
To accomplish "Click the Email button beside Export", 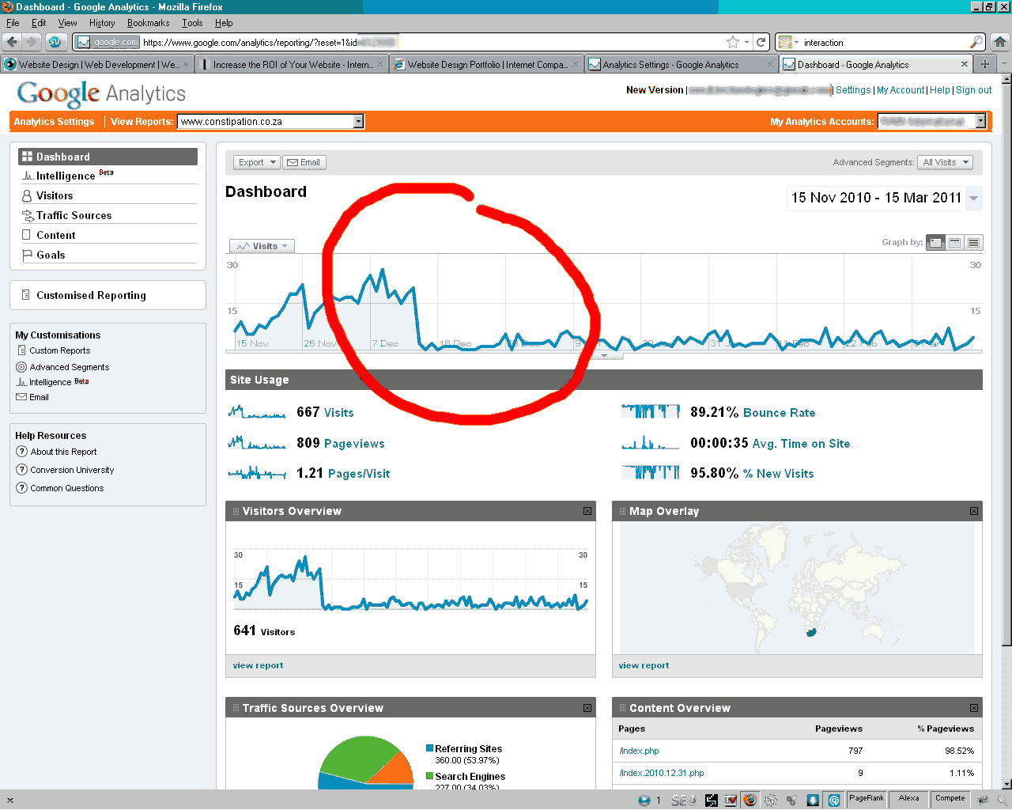I will 304,162.
